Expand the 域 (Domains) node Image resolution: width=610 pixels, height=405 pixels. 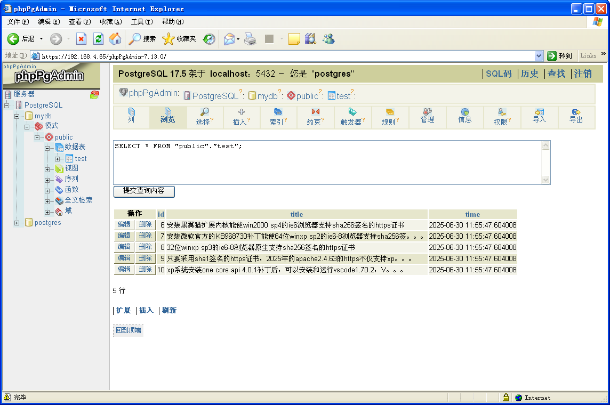47,212
